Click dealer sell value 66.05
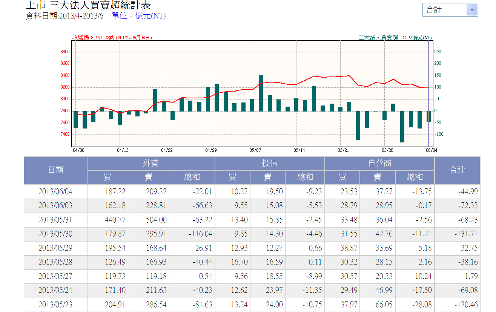 [384, 305]
